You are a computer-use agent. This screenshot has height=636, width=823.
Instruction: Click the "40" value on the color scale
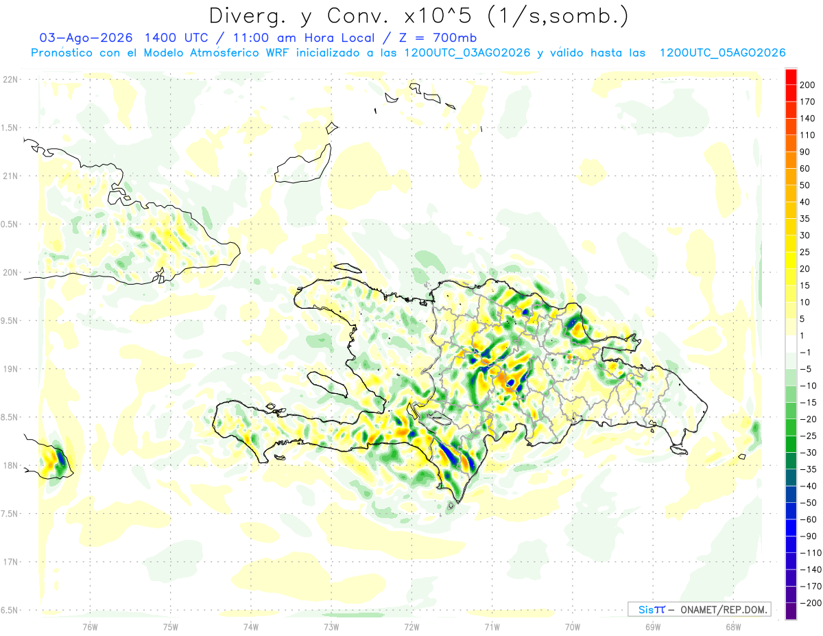806,202
